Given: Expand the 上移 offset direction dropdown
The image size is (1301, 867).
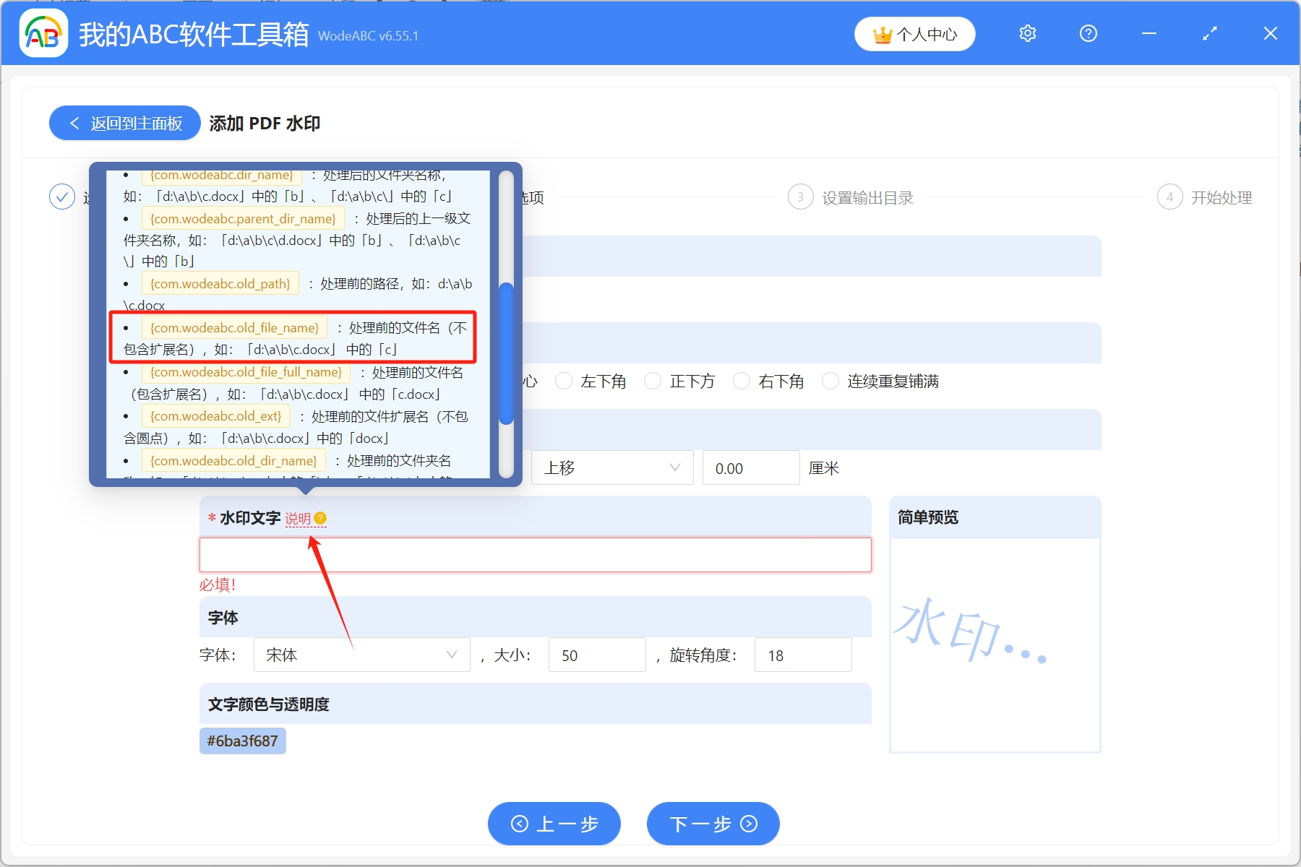Looking at the screenshot, I should (612, 468).
